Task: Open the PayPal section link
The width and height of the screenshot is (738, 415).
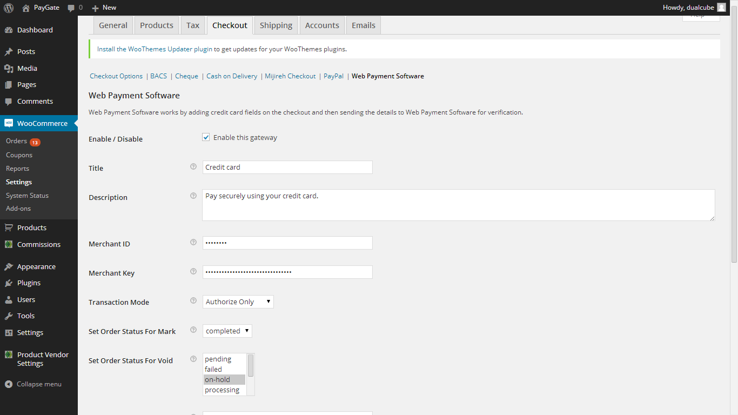Action: 333,76
